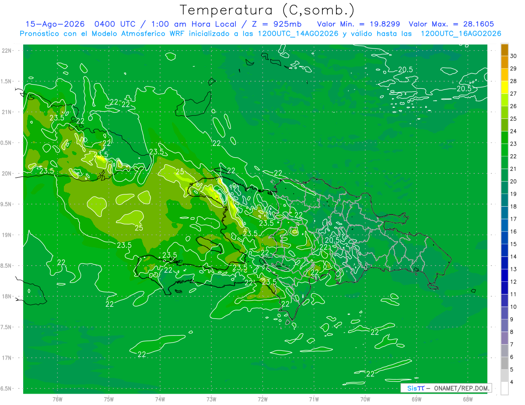The image size is (525, 405).
Task: Click the "17N" latitude axis label
Action: click(7, 358)
